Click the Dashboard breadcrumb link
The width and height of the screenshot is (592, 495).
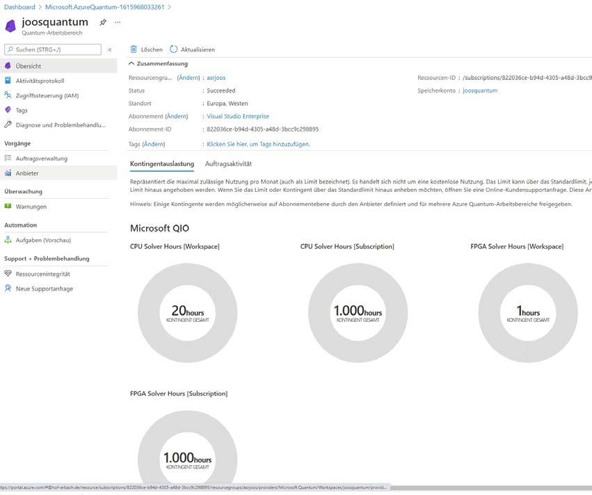[19, 7]
